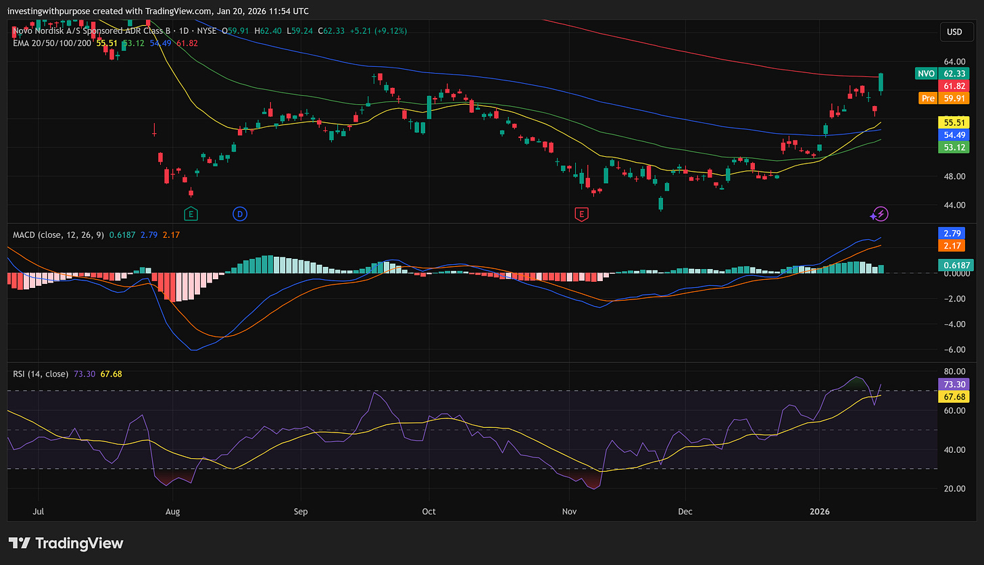984x565 pixels.
Task: Click the Nov label on time axis
Action: 569,512
